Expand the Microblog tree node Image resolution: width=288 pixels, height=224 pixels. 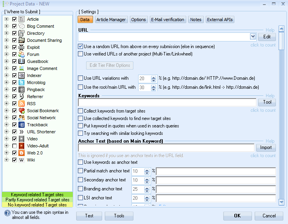6,82
